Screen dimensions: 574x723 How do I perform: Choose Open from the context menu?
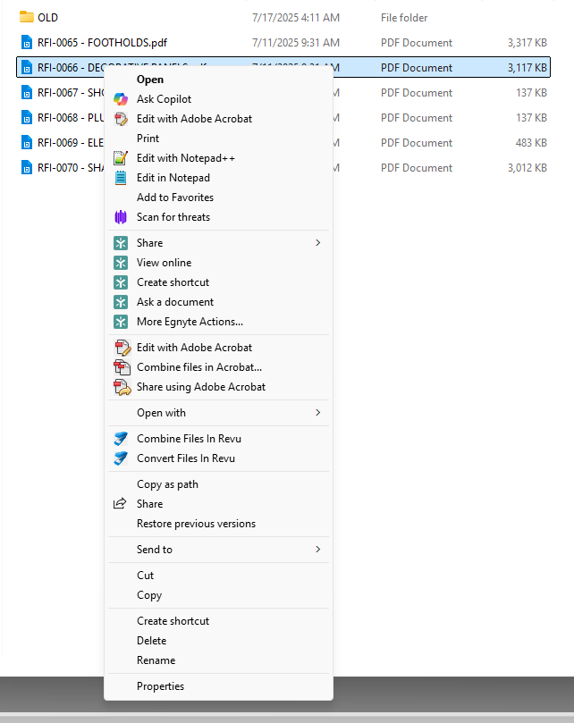[218, 80]
